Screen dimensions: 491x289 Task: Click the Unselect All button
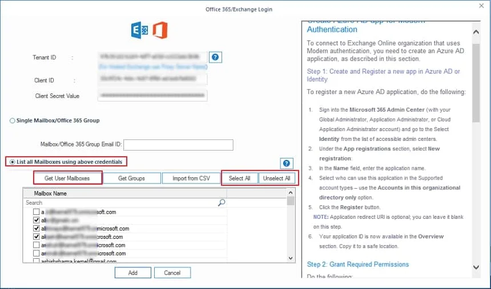pyautogui.click(x=277, y=178)
